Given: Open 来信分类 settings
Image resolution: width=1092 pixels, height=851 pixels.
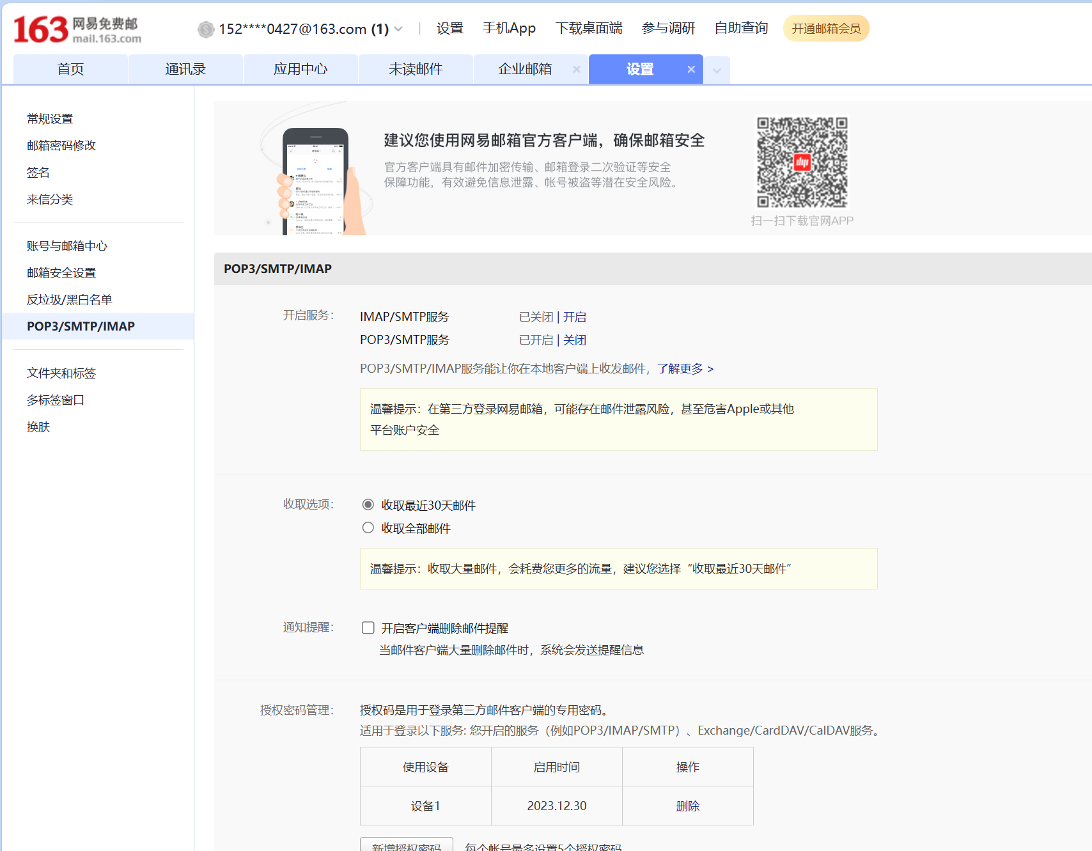Looking at the screenshot, I should [50, 199].
